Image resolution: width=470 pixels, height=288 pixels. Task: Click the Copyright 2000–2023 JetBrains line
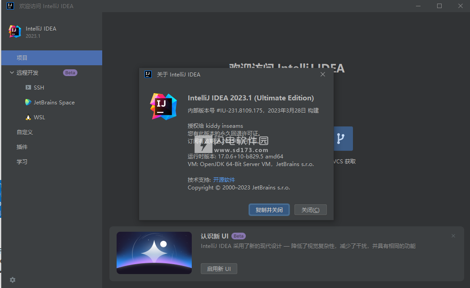pyautogui.click(x=239, y=188)
